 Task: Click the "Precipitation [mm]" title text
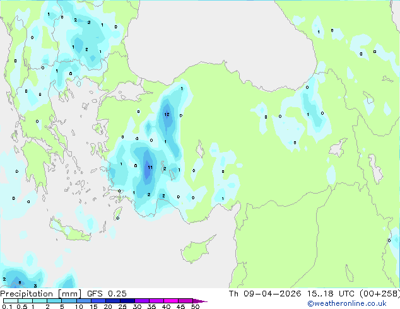point(40,294)
